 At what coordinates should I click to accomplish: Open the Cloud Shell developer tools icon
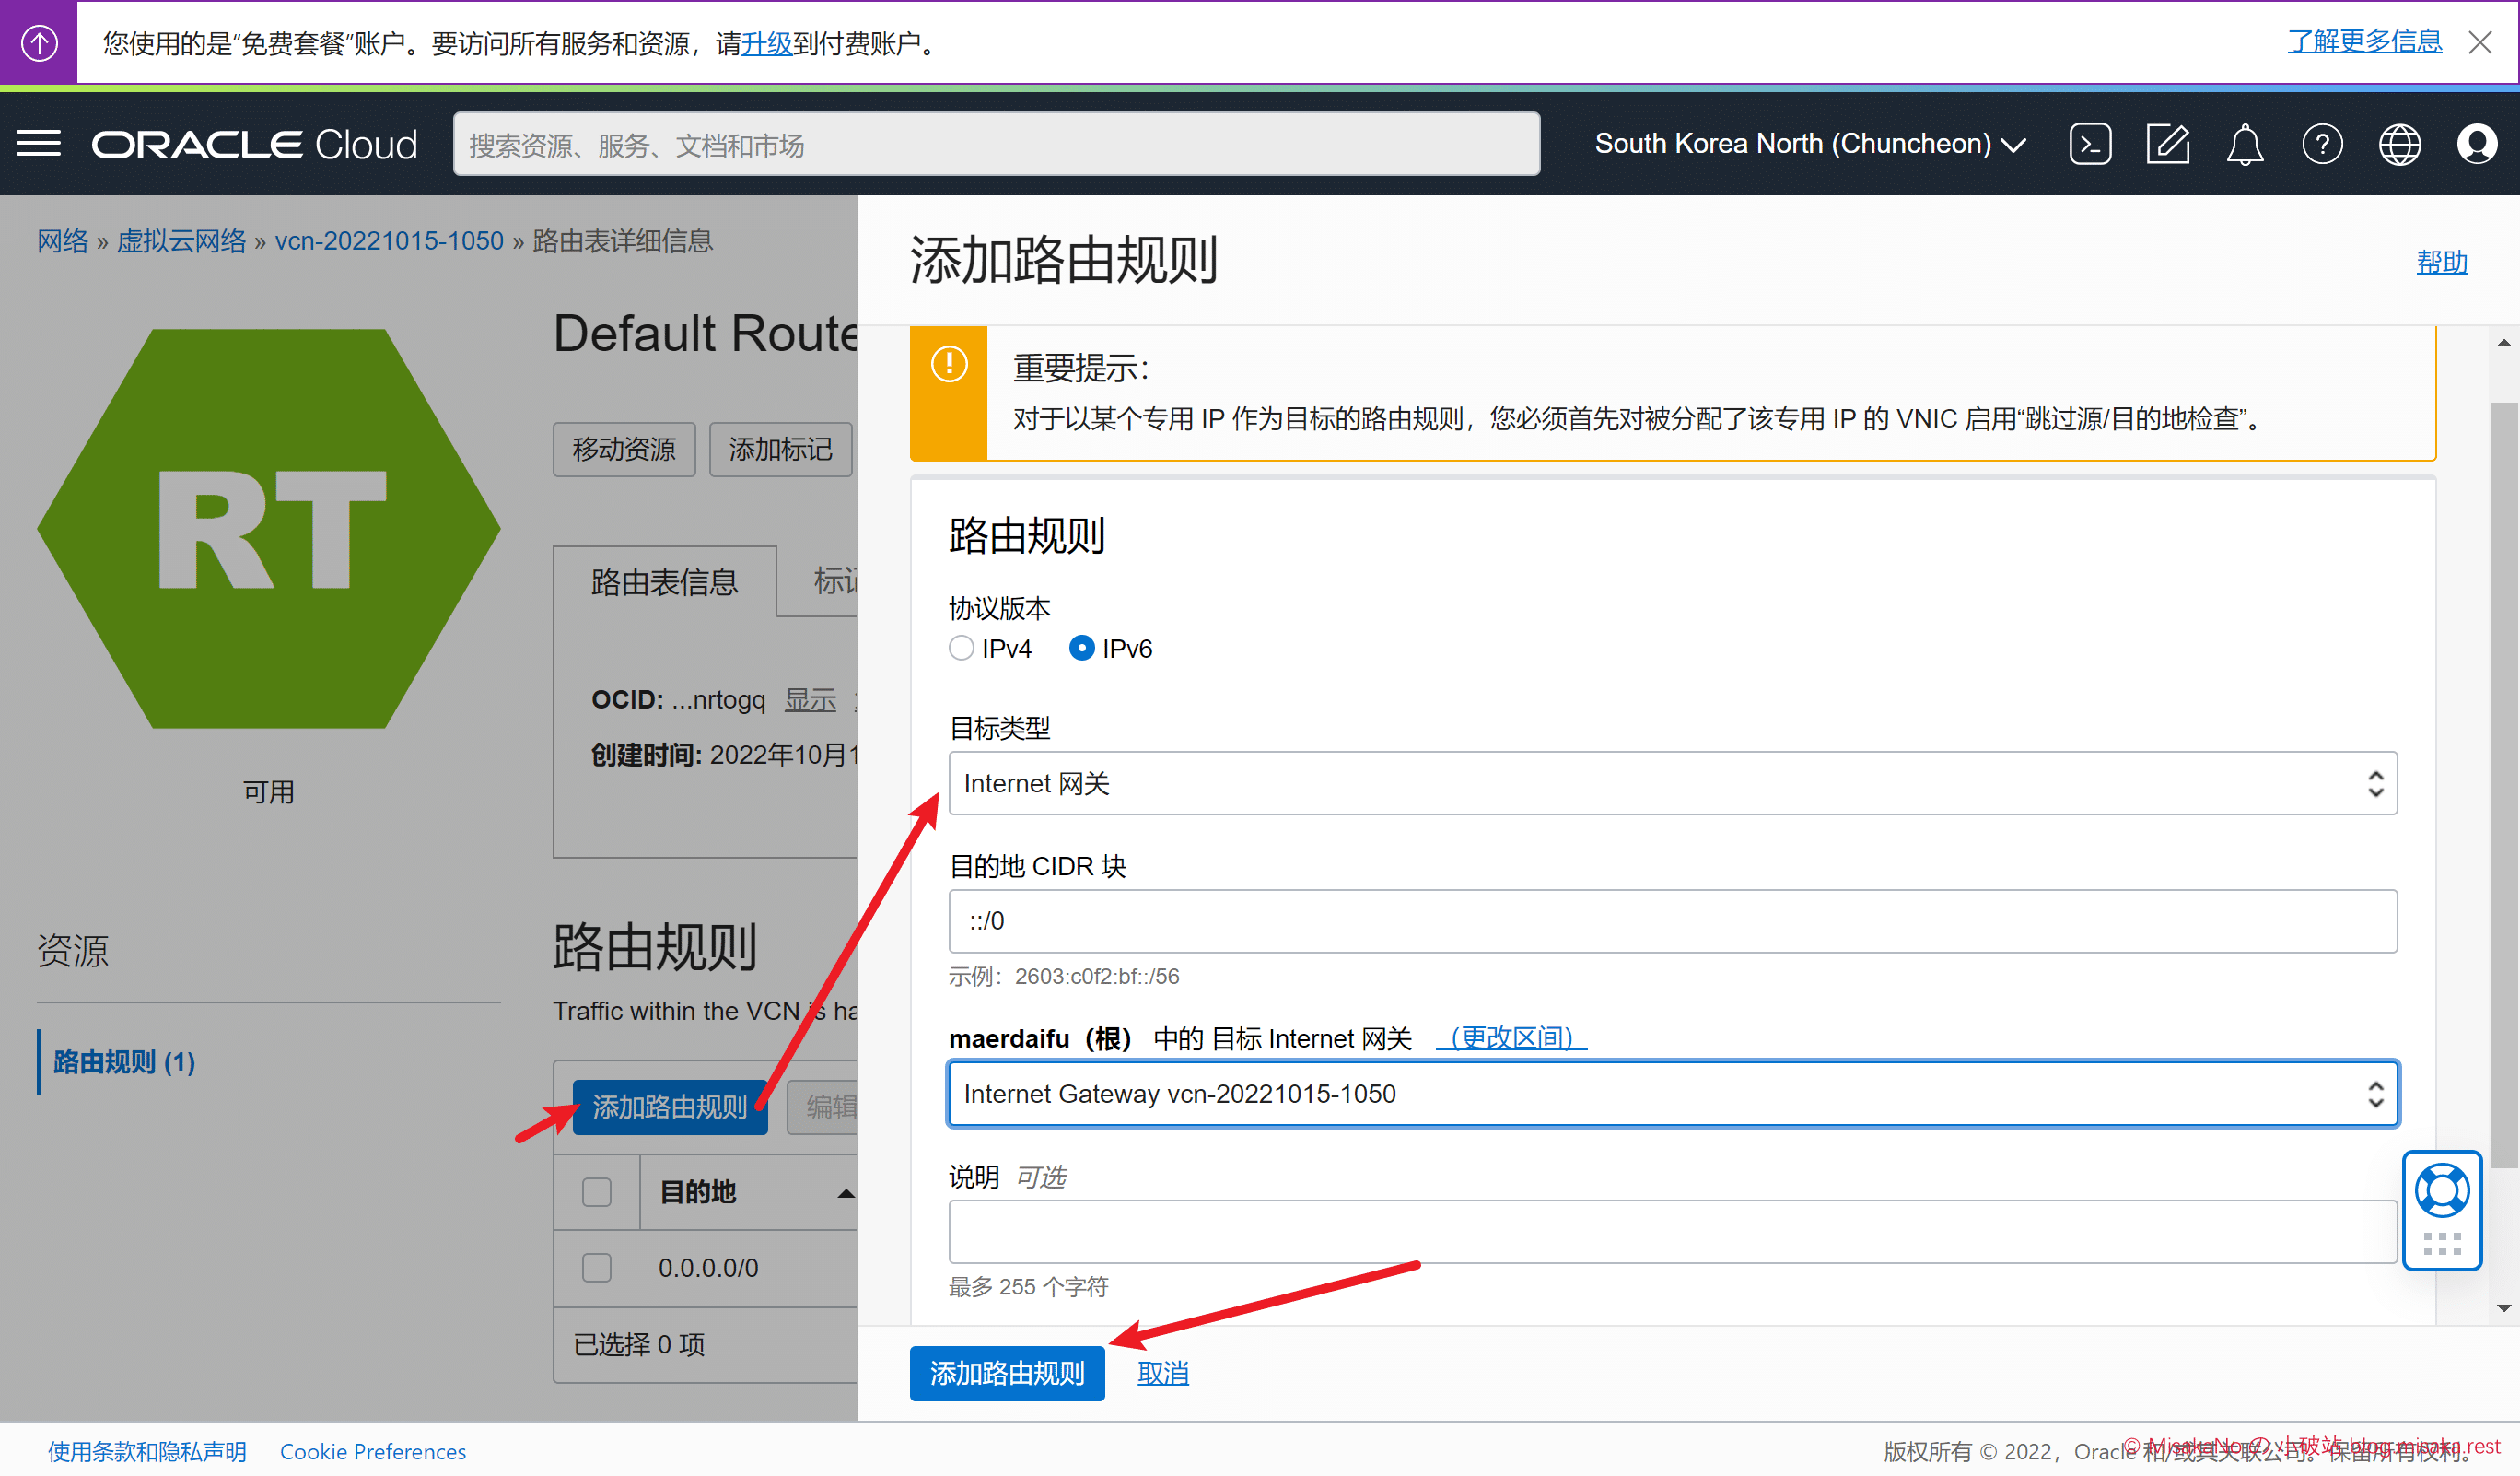point(2090,144)
